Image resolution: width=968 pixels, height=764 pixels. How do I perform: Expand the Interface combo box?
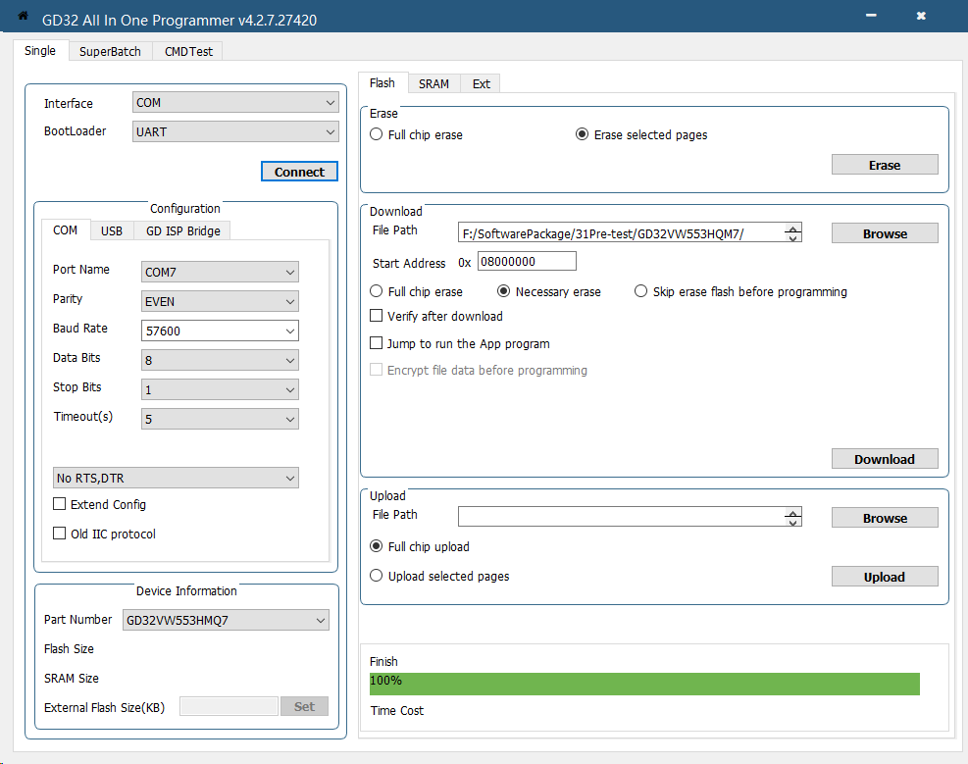pyautogui.click(x=235, y=103)
